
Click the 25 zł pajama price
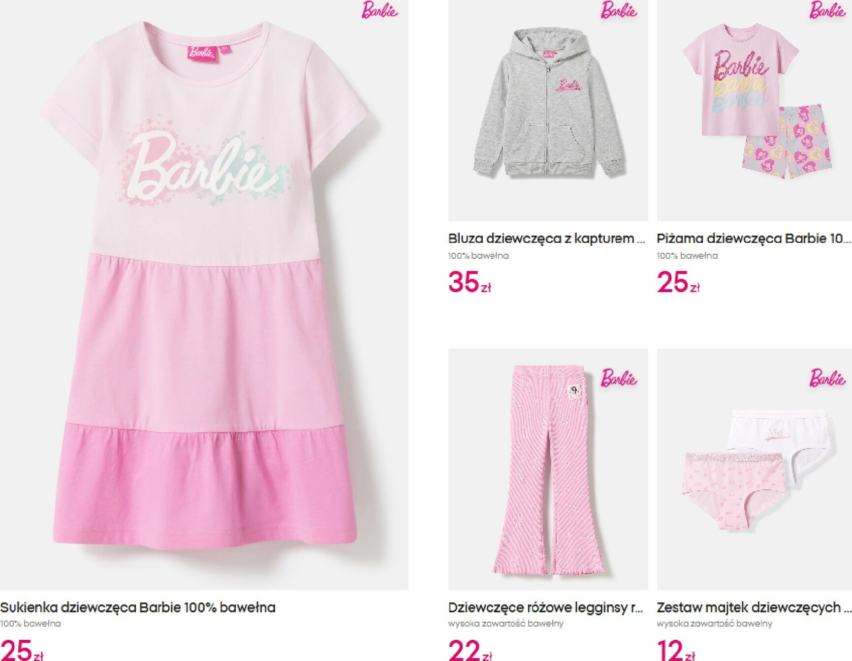tap(678, 282)
